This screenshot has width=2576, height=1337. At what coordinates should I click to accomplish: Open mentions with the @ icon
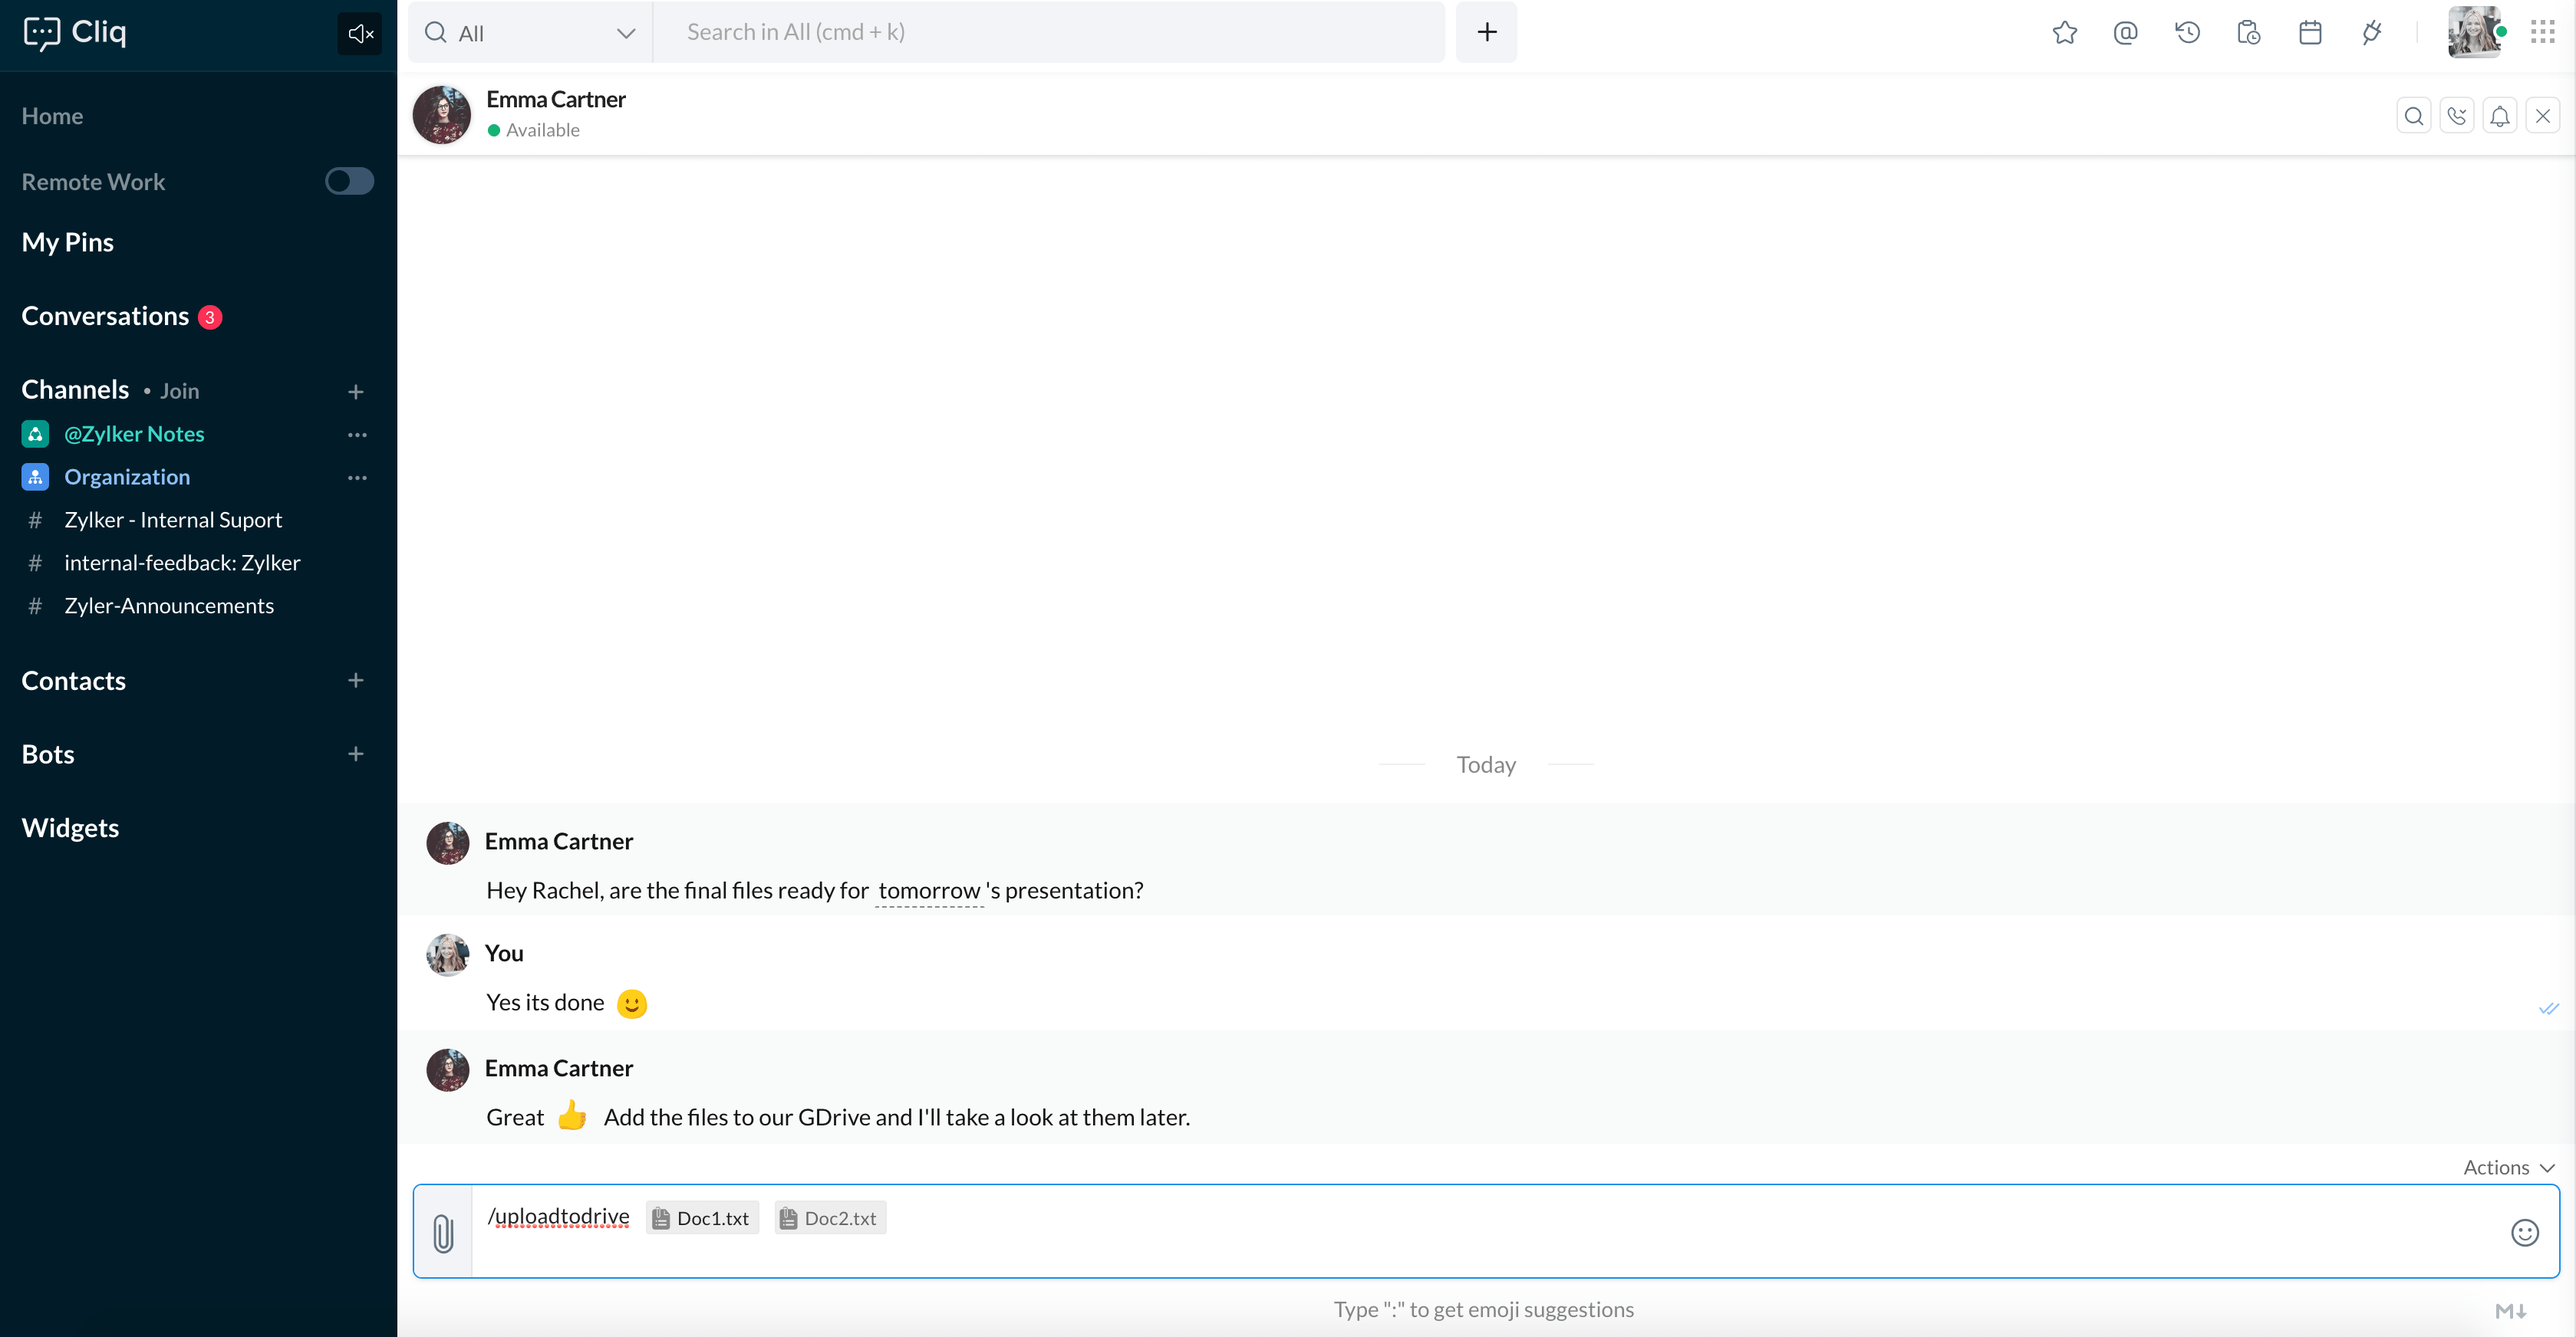2125,33
